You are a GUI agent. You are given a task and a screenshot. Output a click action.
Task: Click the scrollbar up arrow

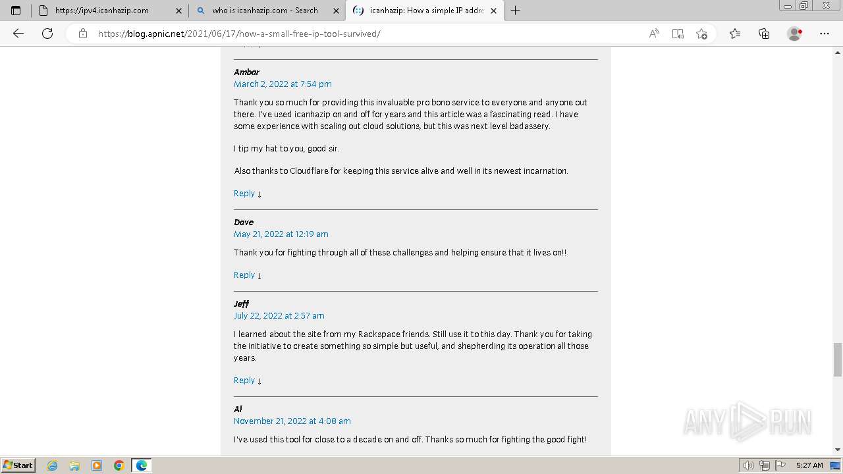(x=838, y=51)
